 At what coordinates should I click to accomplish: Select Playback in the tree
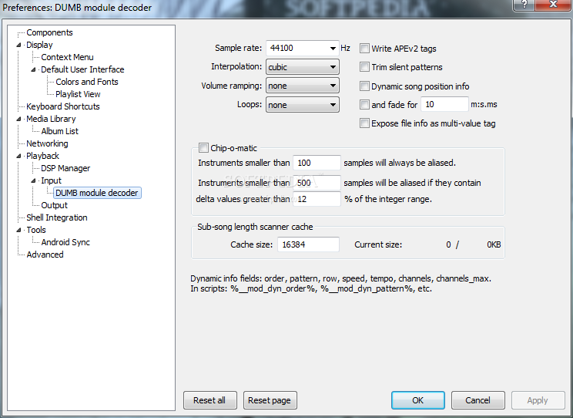42,156
